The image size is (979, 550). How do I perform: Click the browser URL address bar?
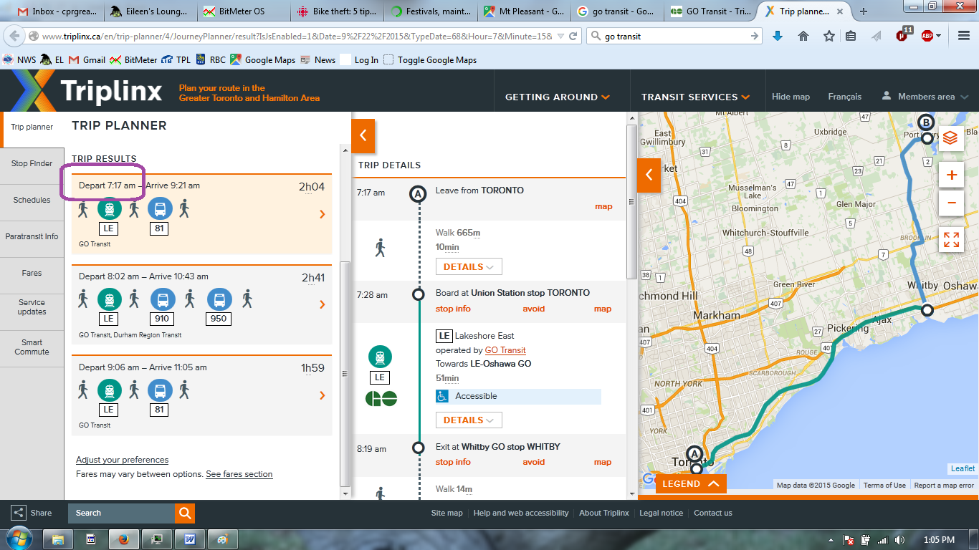(x=297, y=36)
